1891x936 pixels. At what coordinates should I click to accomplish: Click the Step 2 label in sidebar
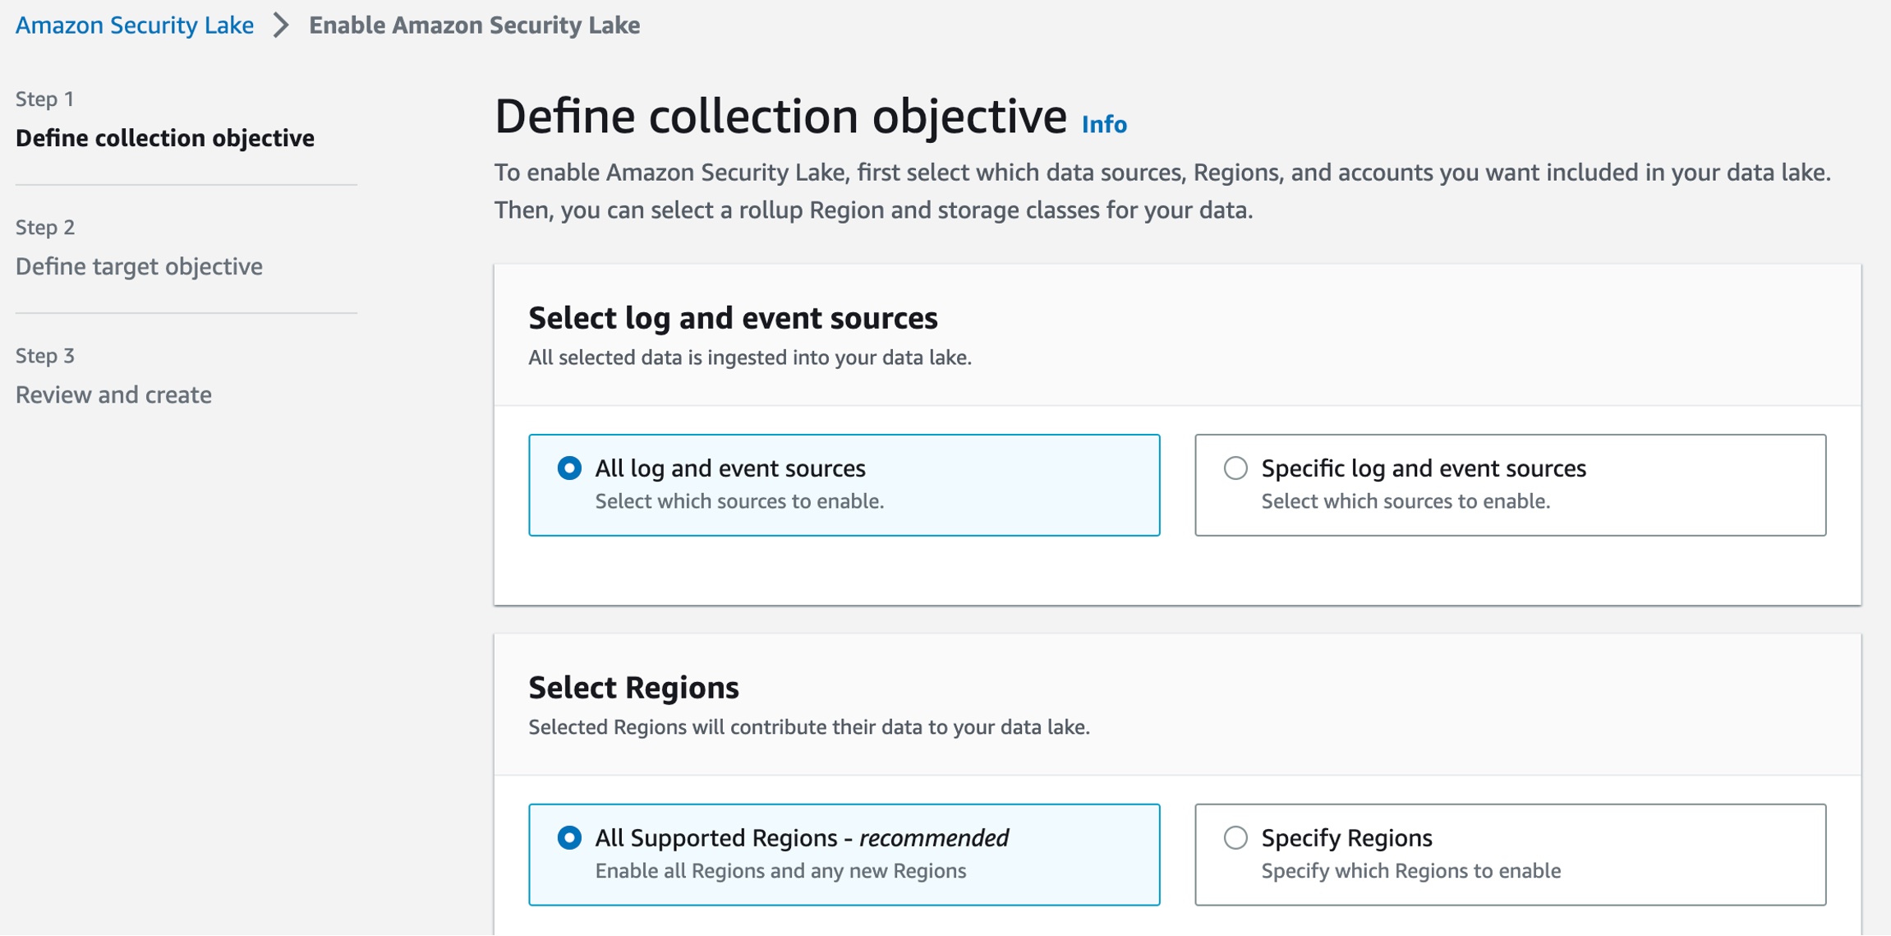pyautogui.click(x=45, y=228)
